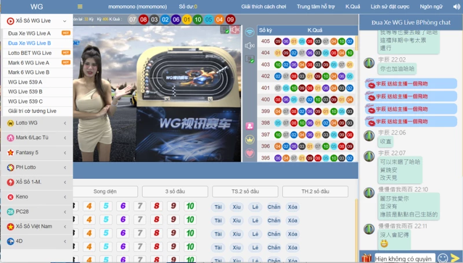463x263 pixels.
Task: Send chat message with yellow arrow icon
Action: click(455, 258)
